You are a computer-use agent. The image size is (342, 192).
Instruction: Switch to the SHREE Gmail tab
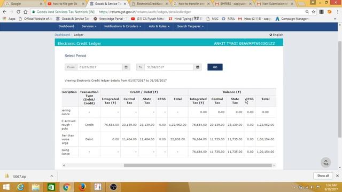click(232, 4)
